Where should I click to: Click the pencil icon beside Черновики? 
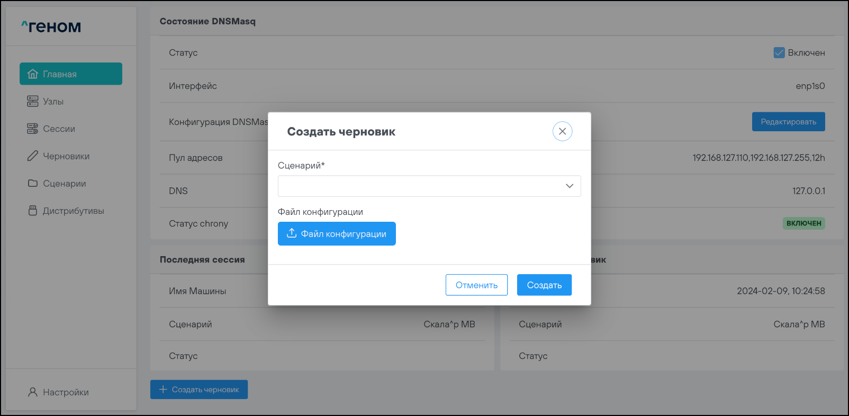33,156
